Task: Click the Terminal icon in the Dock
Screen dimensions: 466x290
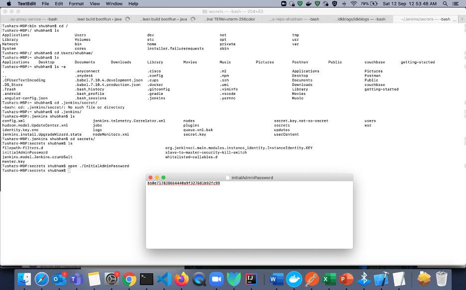Action: coord(146,279)
